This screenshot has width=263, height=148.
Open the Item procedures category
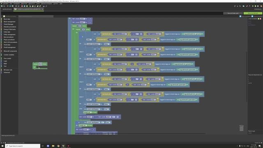[9, 37]
